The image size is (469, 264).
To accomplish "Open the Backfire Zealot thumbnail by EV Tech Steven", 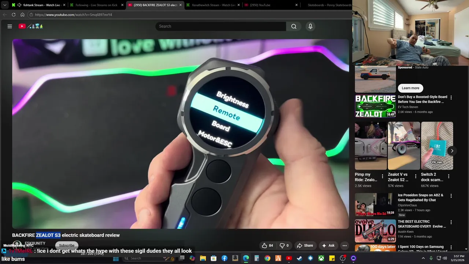I will [x=375, y=106].
